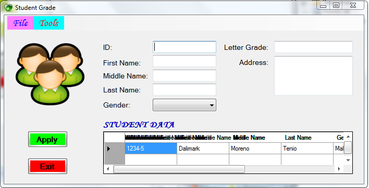
Task: Click the Middle Name input box
Action: [x=185, y=75]
